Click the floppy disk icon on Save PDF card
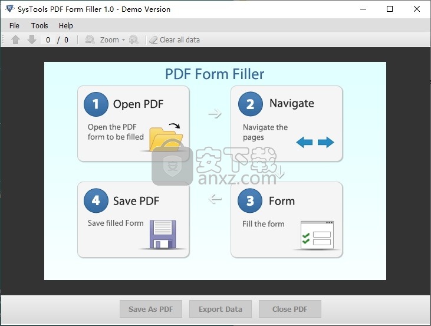 point(163,234)
